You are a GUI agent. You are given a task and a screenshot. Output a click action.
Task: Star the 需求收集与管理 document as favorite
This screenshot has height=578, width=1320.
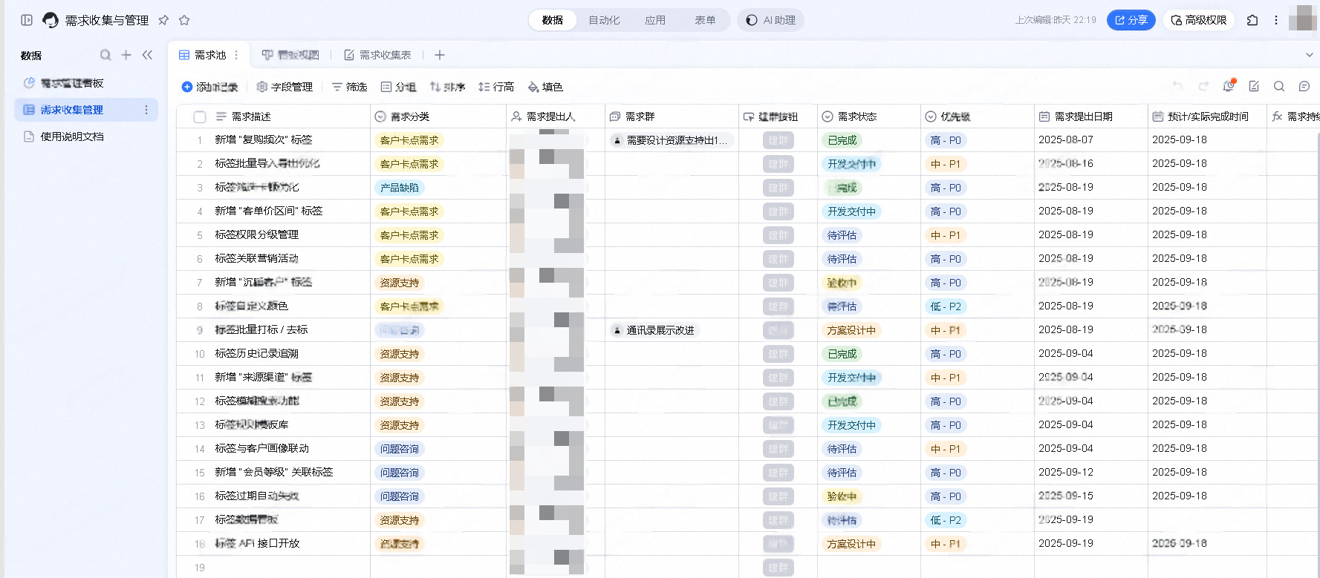[184, 20]
